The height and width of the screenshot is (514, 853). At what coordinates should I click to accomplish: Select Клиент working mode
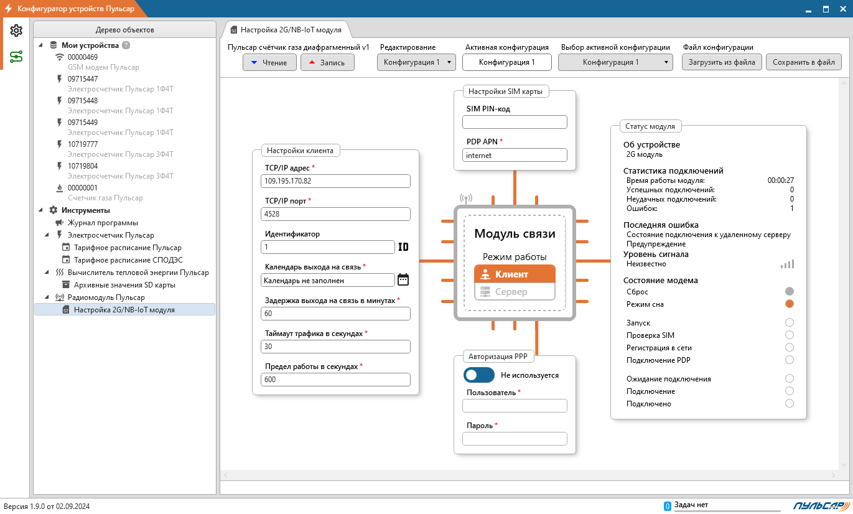[x=515, y=274]
